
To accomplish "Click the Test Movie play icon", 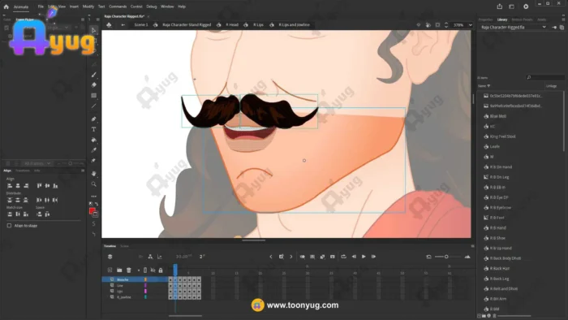I will click(526, 6).
